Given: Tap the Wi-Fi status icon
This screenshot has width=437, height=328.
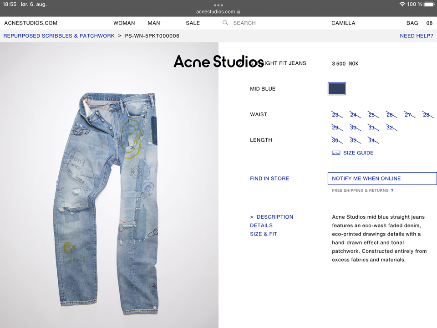Looking at the screenshot, I should click(x=402, y=4).
